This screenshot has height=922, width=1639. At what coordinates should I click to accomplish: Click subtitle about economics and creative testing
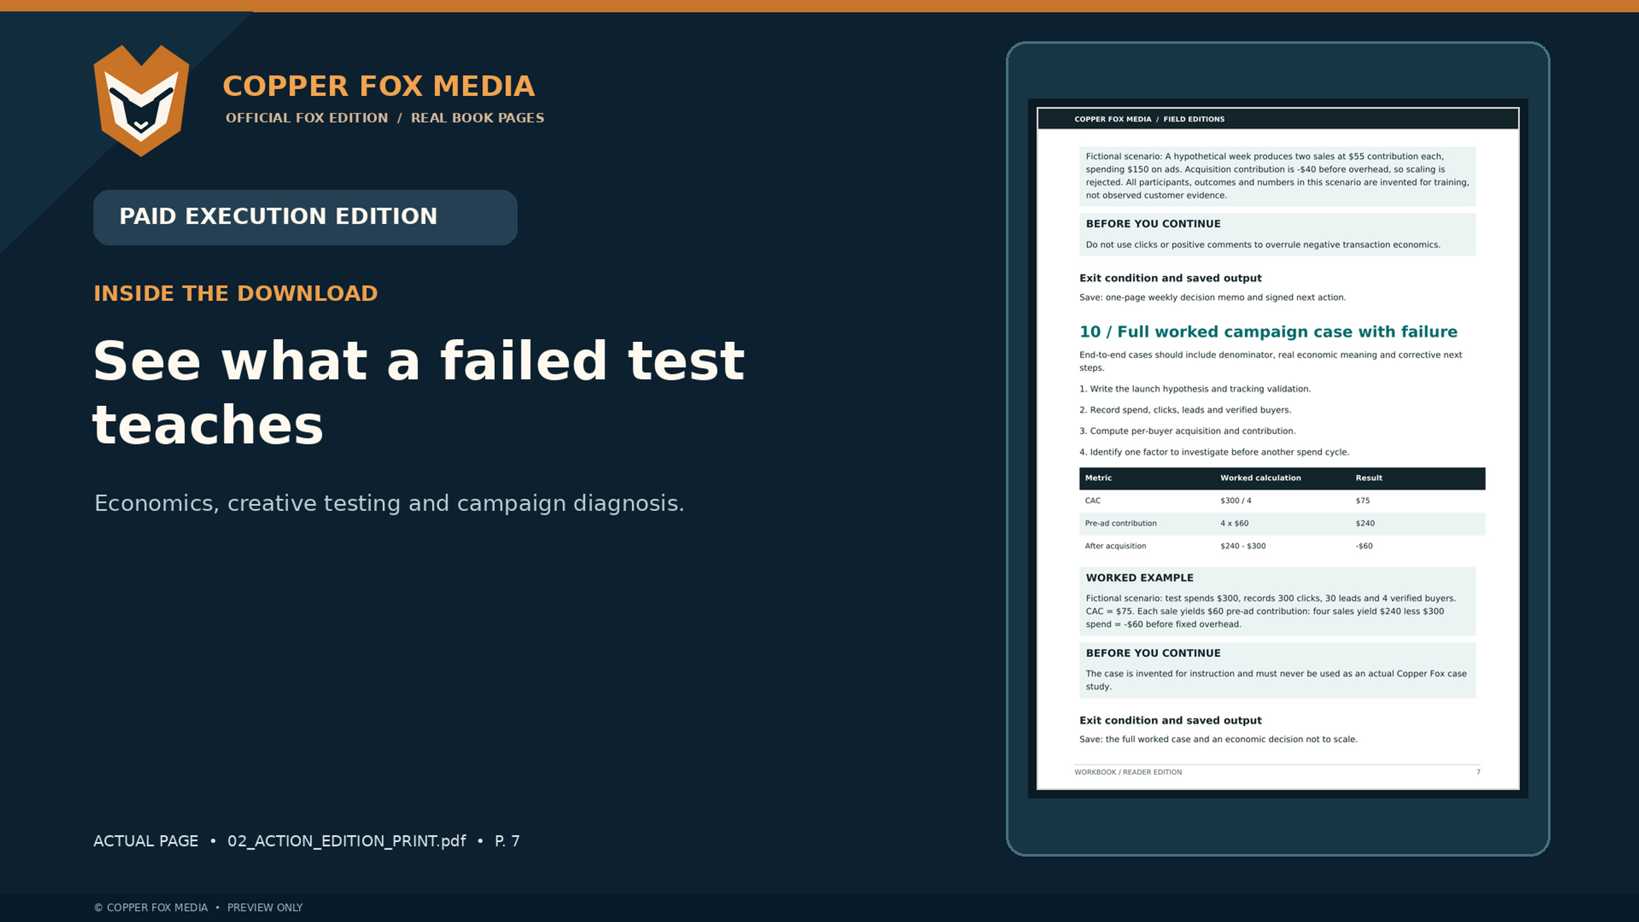point(389,503)
